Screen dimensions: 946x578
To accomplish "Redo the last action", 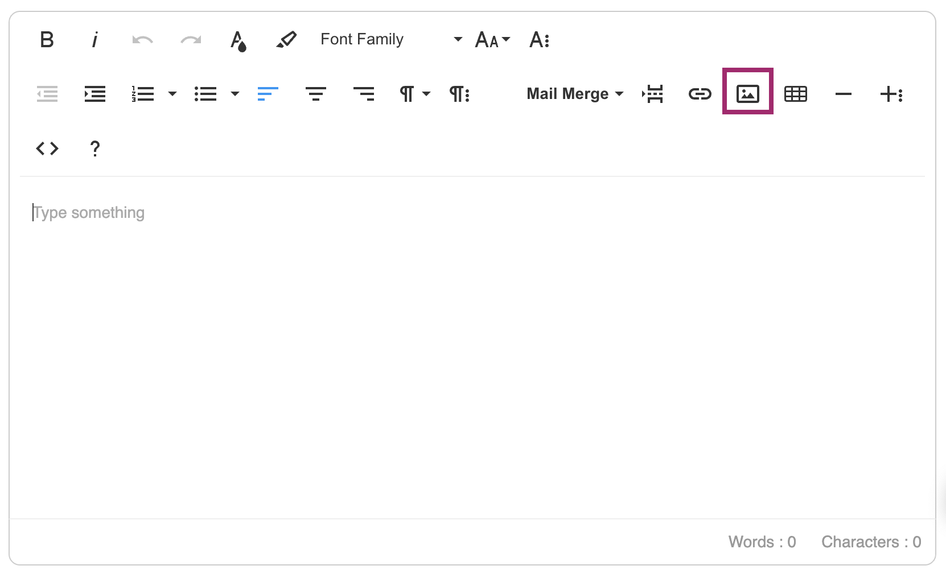I will click(191, 39).
